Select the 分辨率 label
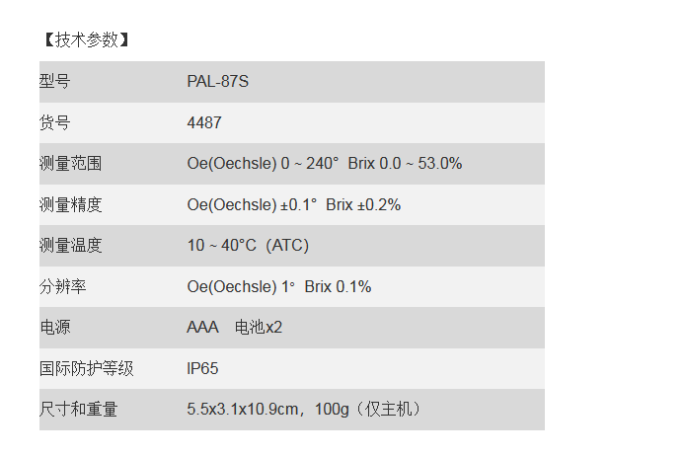Screen dimensions: 684x457 pos(63,286)
